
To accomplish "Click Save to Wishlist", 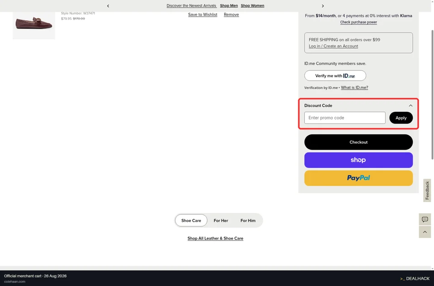I will coord(203,14).
